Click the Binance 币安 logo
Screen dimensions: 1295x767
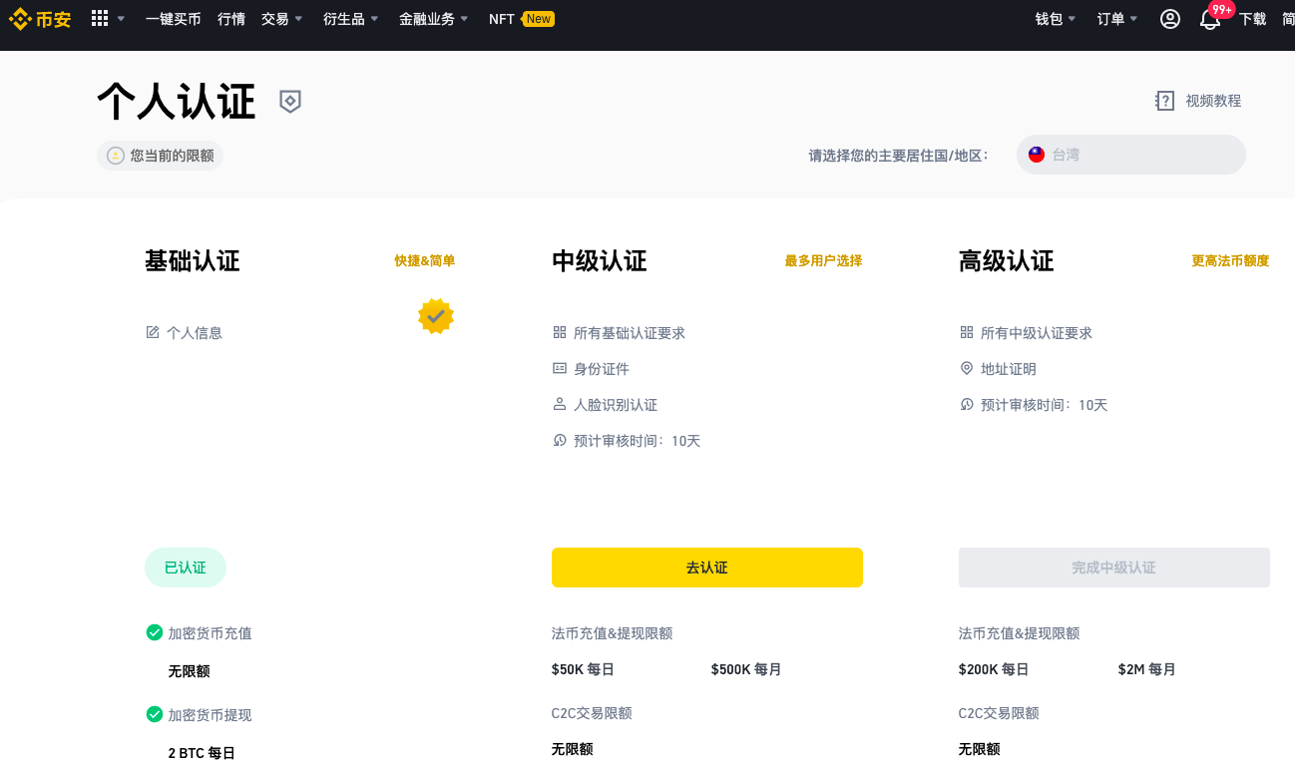[40, 19]
